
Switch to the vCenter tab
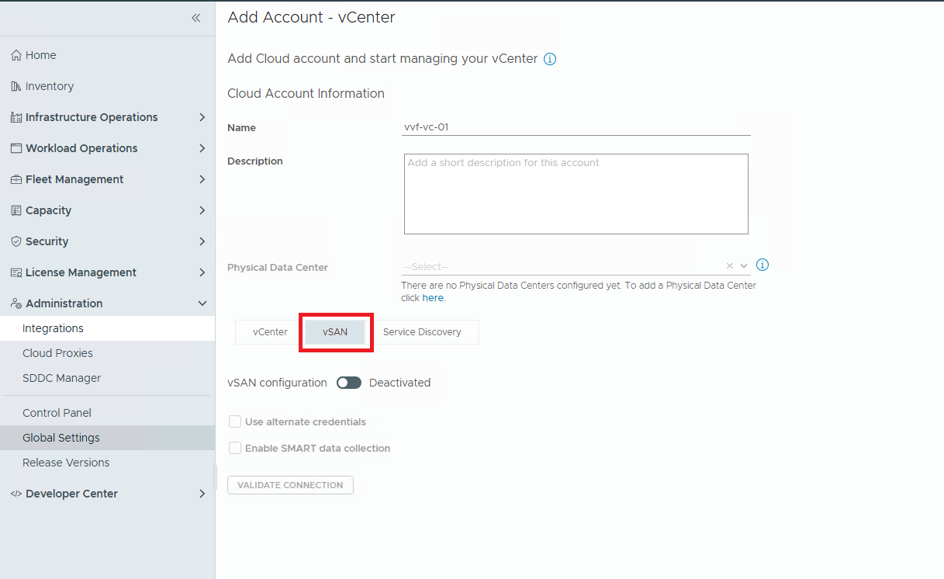pyautogui.click(x=270, y=332)
